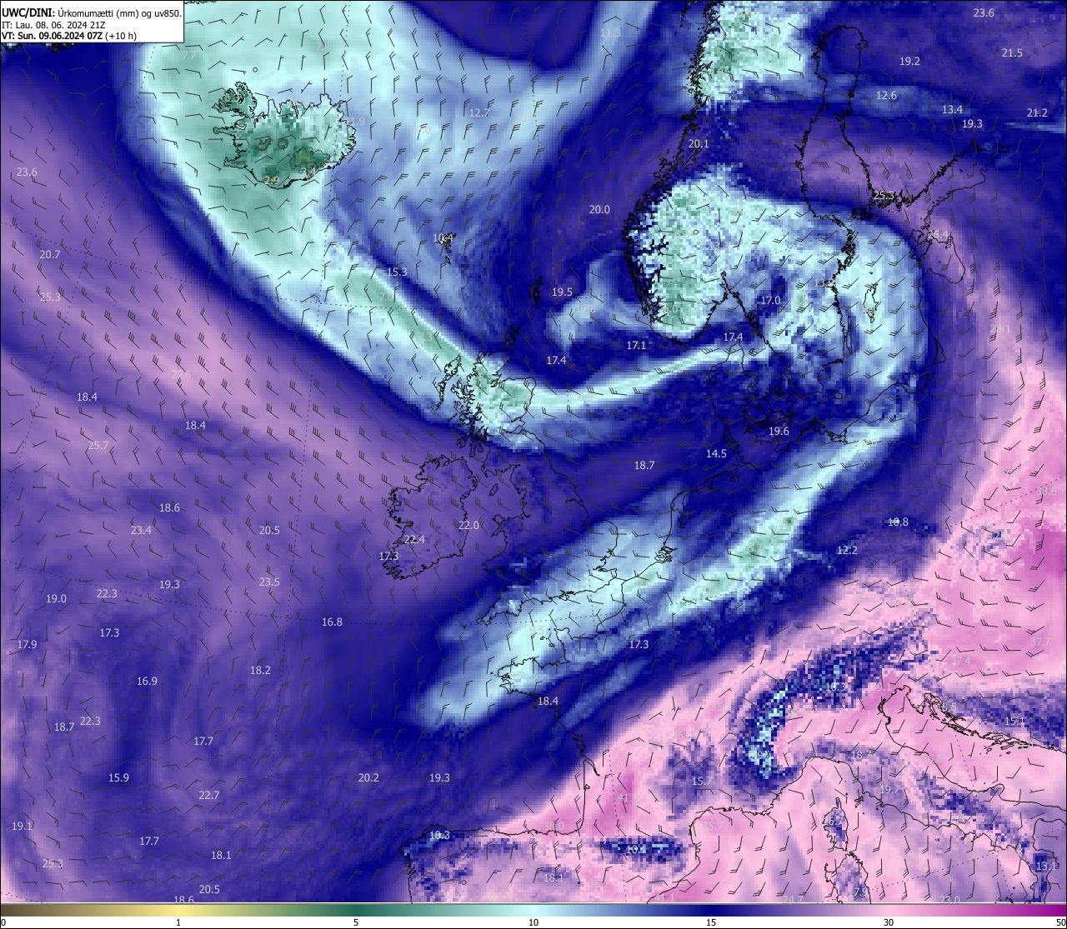Image resolution: width=1067 pixels, height=929 pixels.
Task: Click the 21.5 value on the map
Action: [x=1012, y=52]
